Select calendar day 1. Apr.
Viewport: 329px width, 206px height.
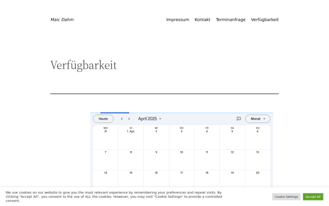coord(131,131)
